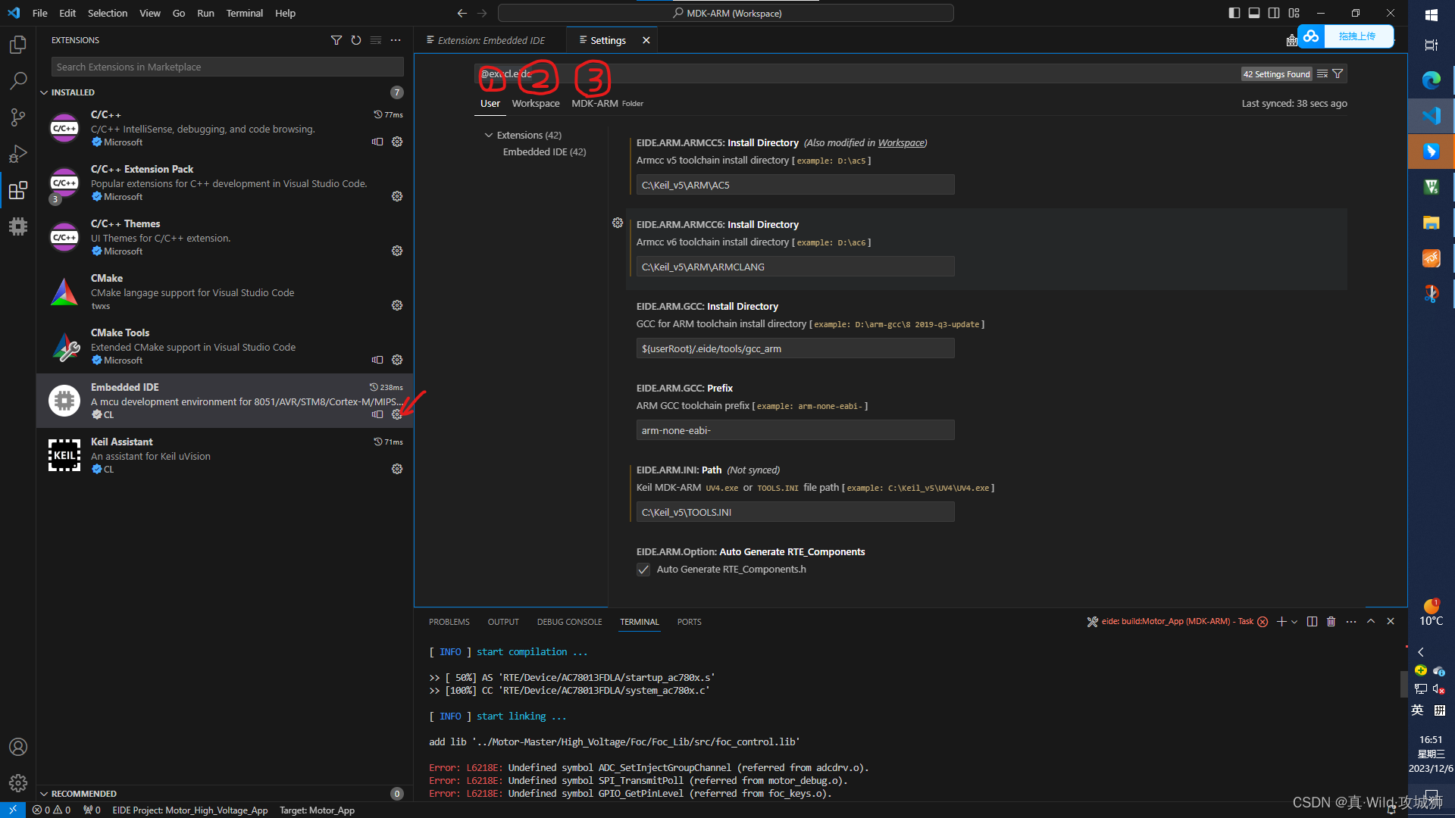Screen dimensions: 1455x818
Task: Switch to OUTPUT panel tab
Action: [503, 622]
